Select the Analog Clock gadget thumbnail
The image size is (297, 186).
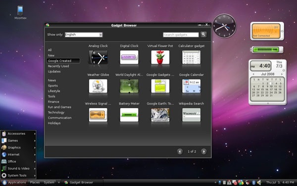click(x=98, y=57)
